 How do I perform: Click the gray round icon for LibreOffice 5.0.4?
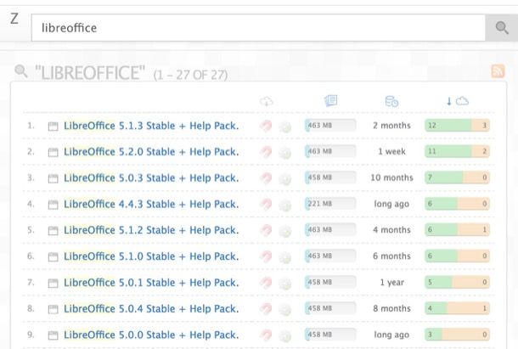[285, 309]
